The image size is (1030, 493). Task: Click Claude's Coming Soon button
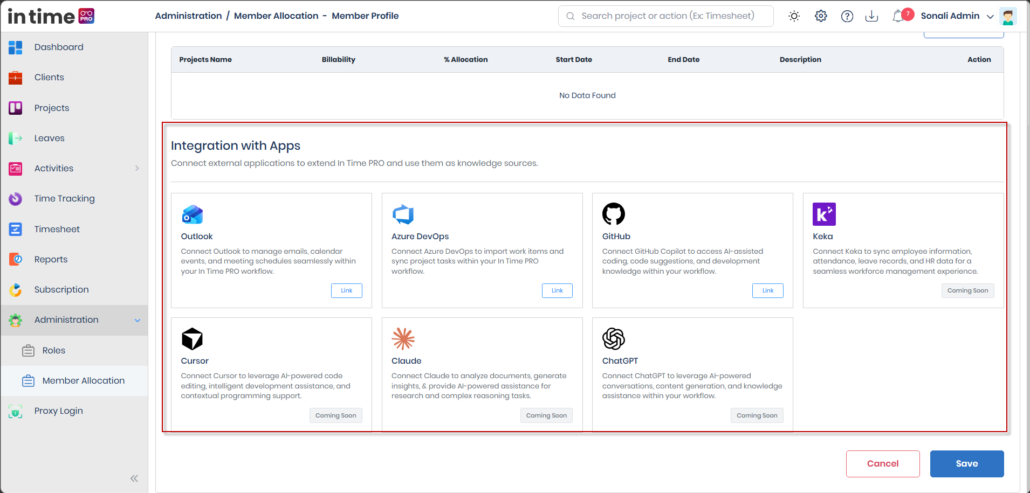(546, 415)
